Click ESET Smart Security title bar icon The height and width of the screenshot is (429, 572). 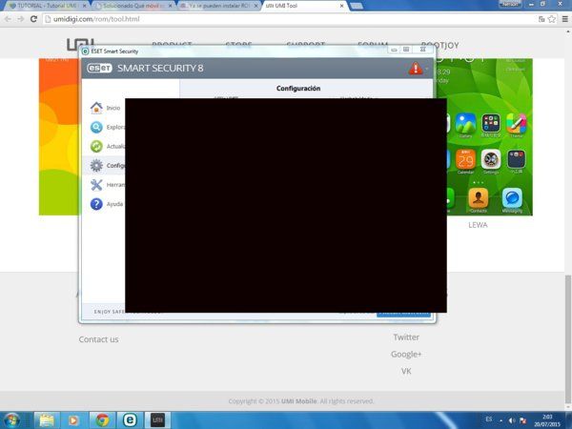tap(85, 51)
